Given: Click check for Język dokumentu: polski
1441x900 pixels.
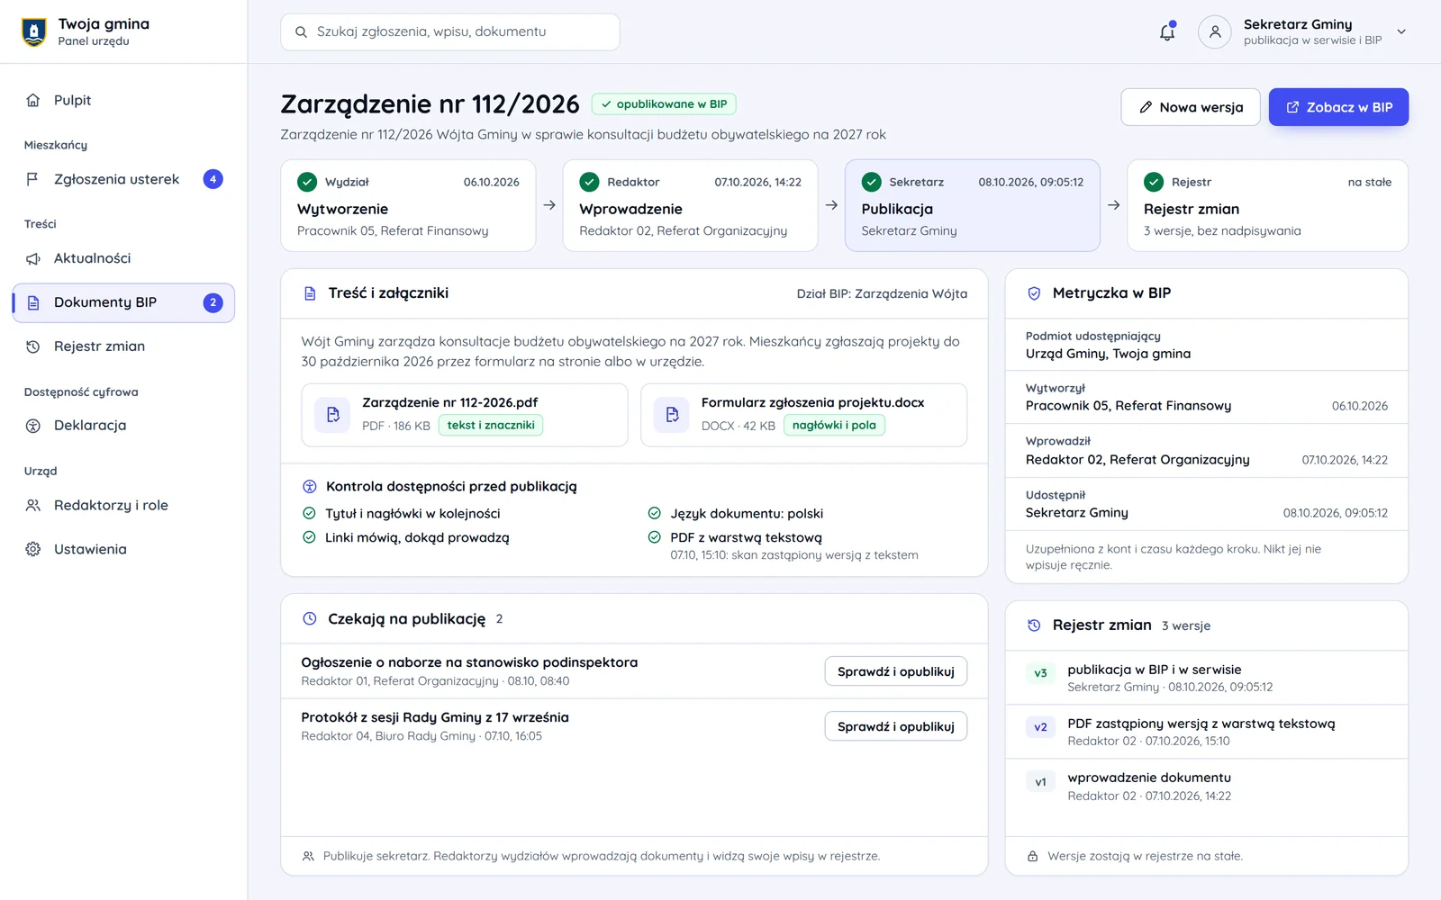Looking at the screenshot, I should [x=655, y=513].
